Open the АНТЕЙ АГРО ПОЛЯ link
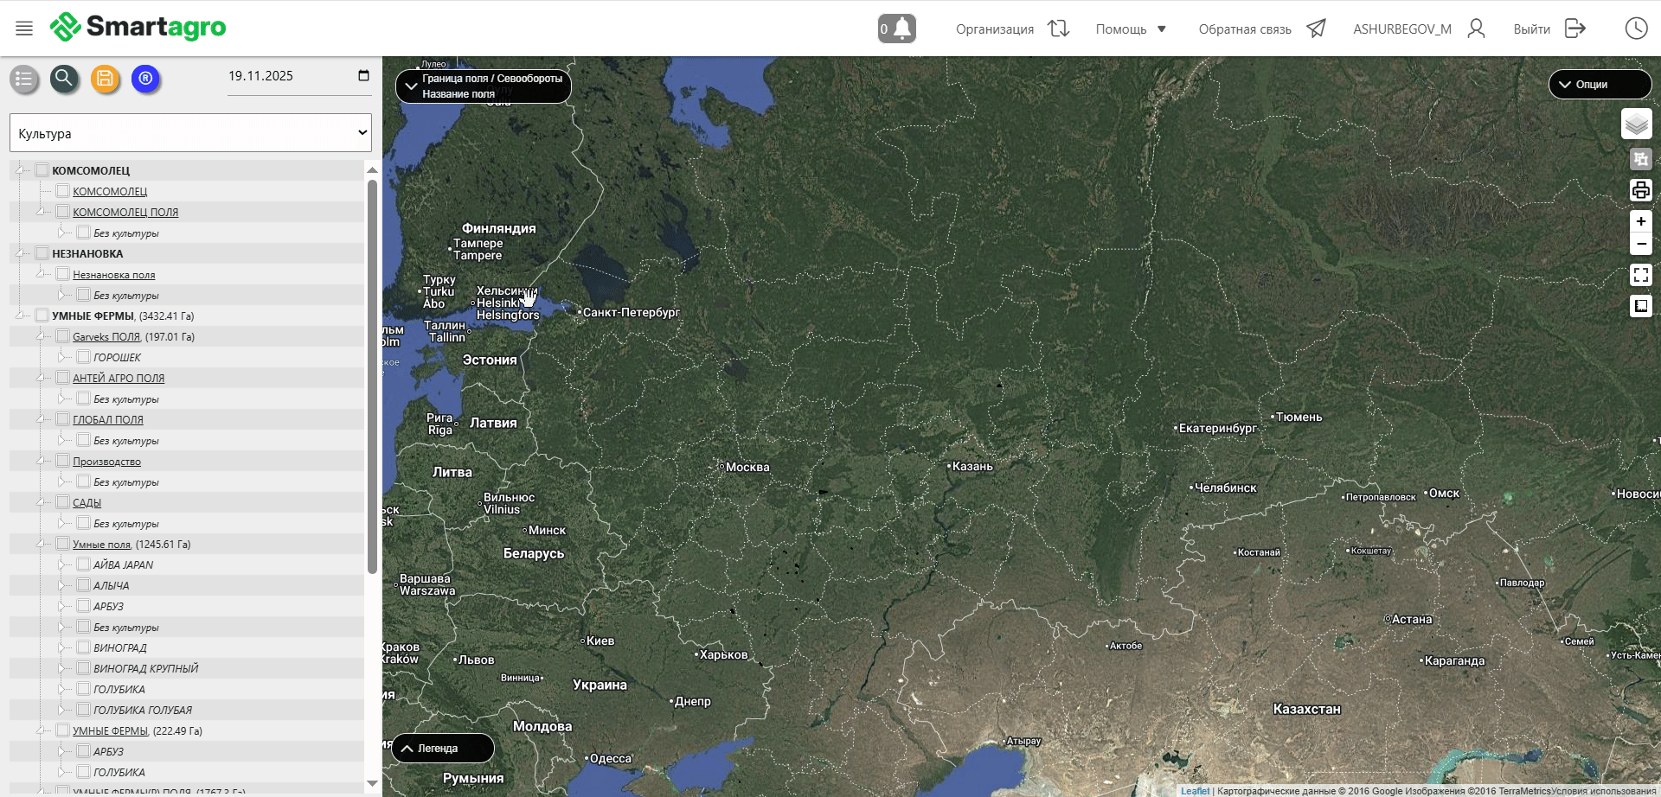The width and height of the screenshot is (1661, 797). click(x=119, y=379)
